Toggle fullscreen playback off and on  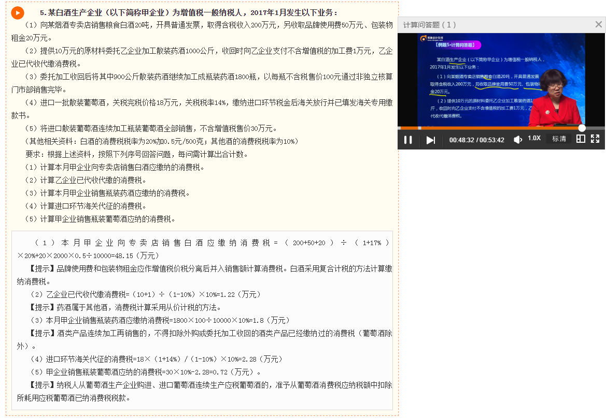(595, 139)
